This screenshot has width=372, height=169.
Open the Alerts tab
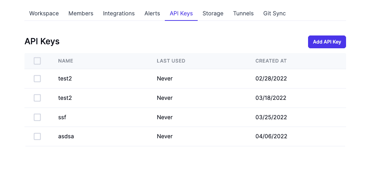pos(152,14)
